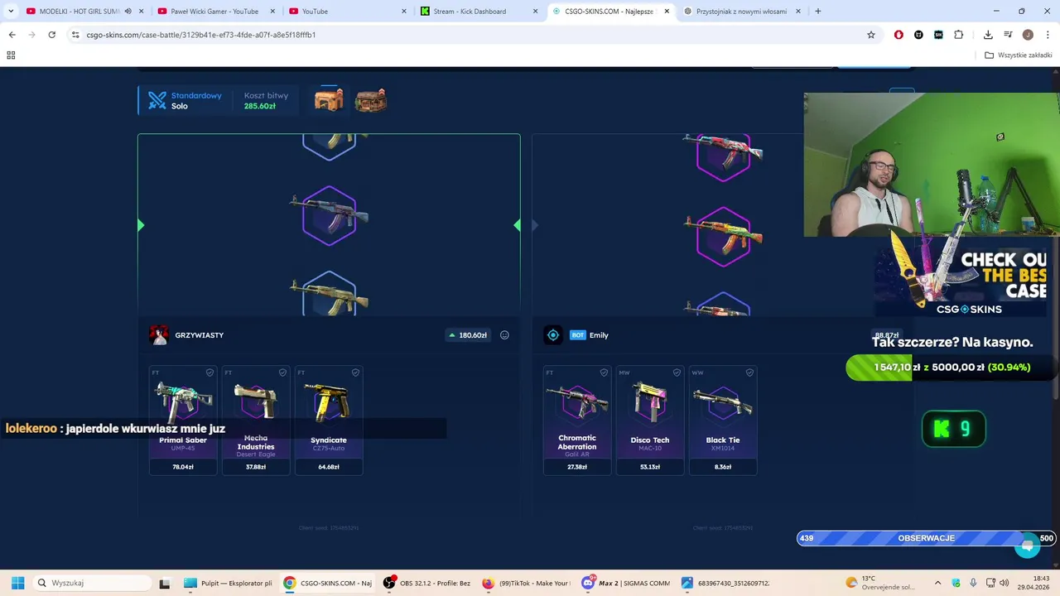
Task: Click the shield check on Black Tie card
Action: tap(749, 372)
